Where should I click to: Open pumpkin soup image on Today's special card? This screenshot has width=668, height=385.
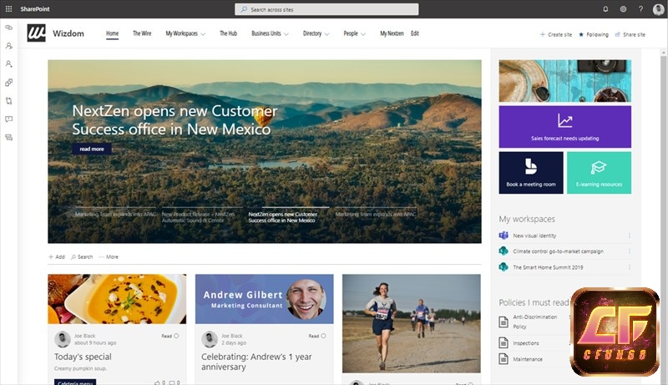(x=117, y=299)
